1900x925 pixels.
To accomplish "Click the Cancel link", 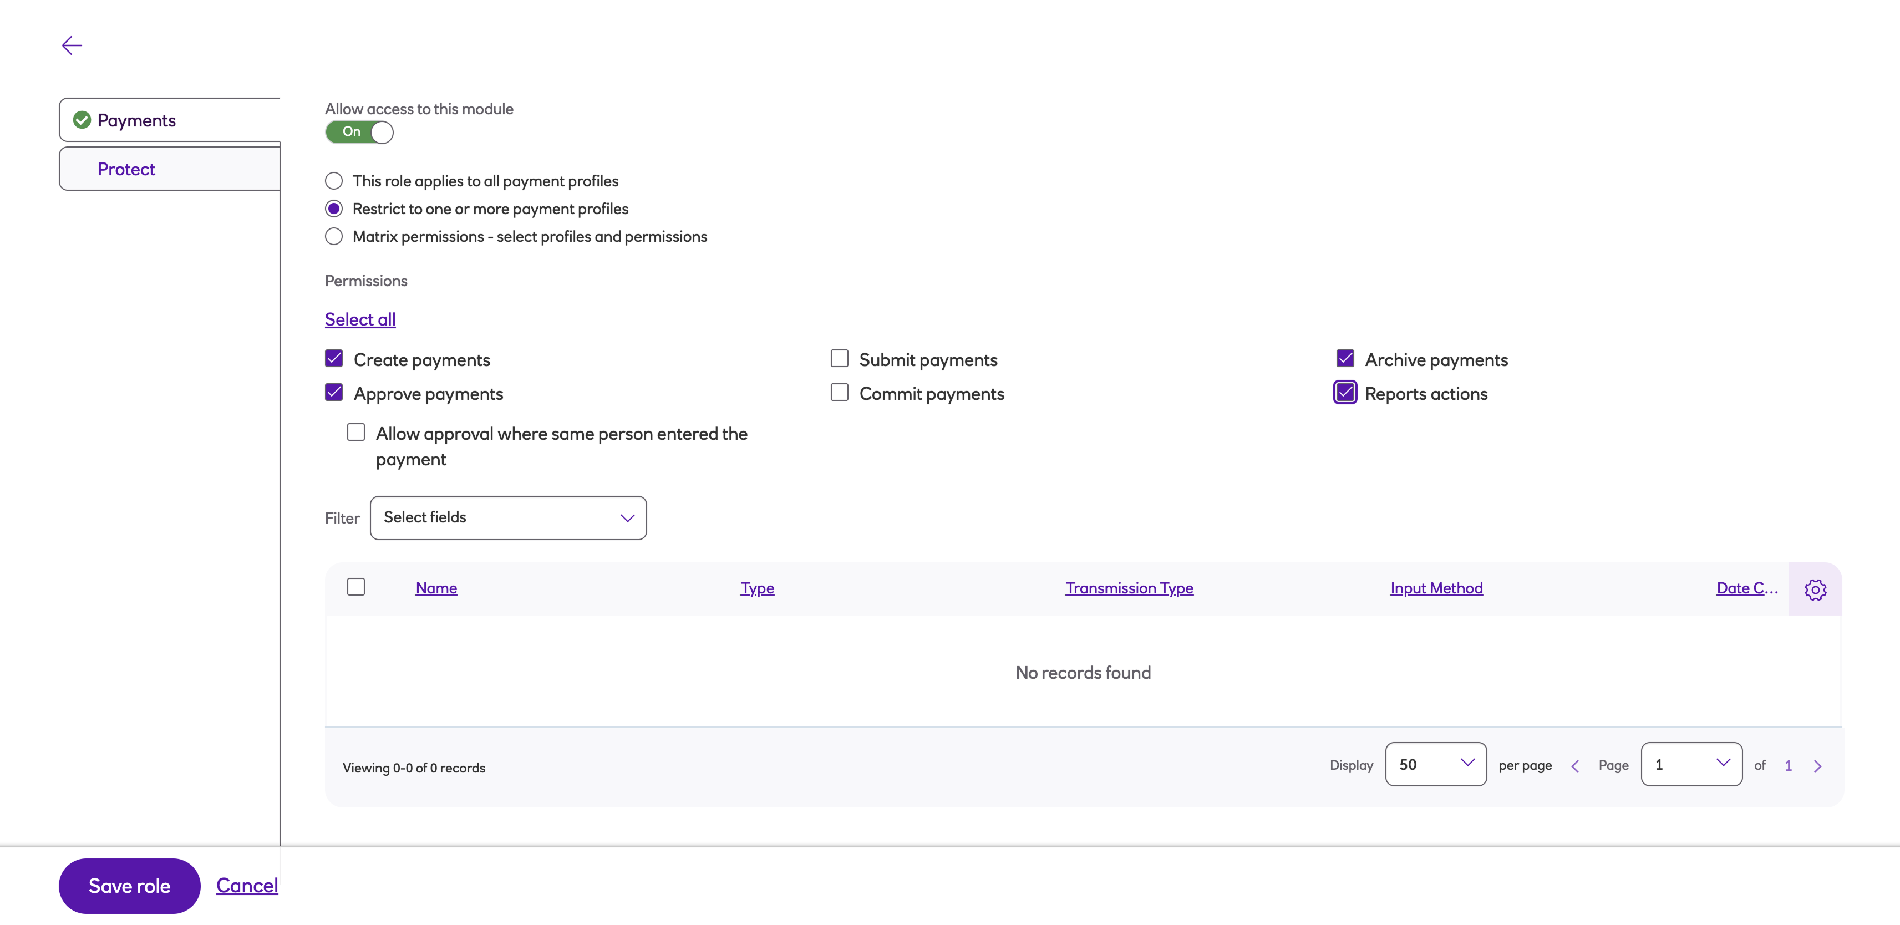I will pos(246,885).
